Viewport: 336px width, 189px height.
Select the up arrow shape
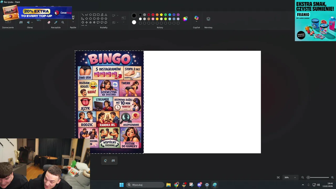[106, 19]
